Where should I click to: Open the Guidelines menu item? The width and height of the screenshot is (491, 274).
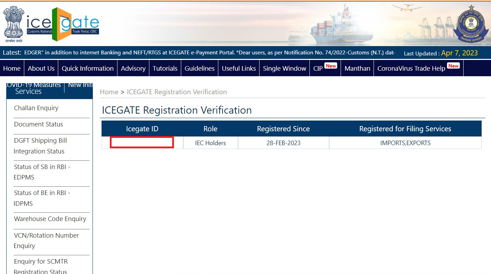click(200, 68)
